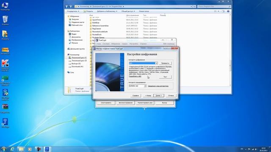
Task: Click the Автомонтирование button in TrueCrypt
Action: point(125,103)
